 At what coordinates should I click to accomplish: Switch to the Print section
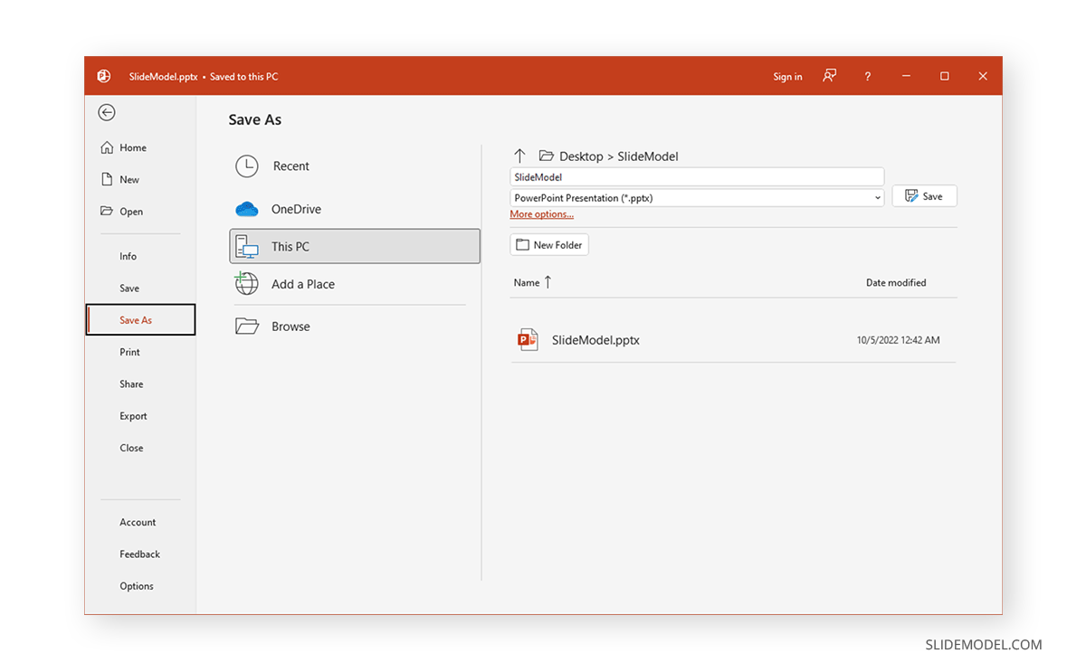click(x=130, y=352)
